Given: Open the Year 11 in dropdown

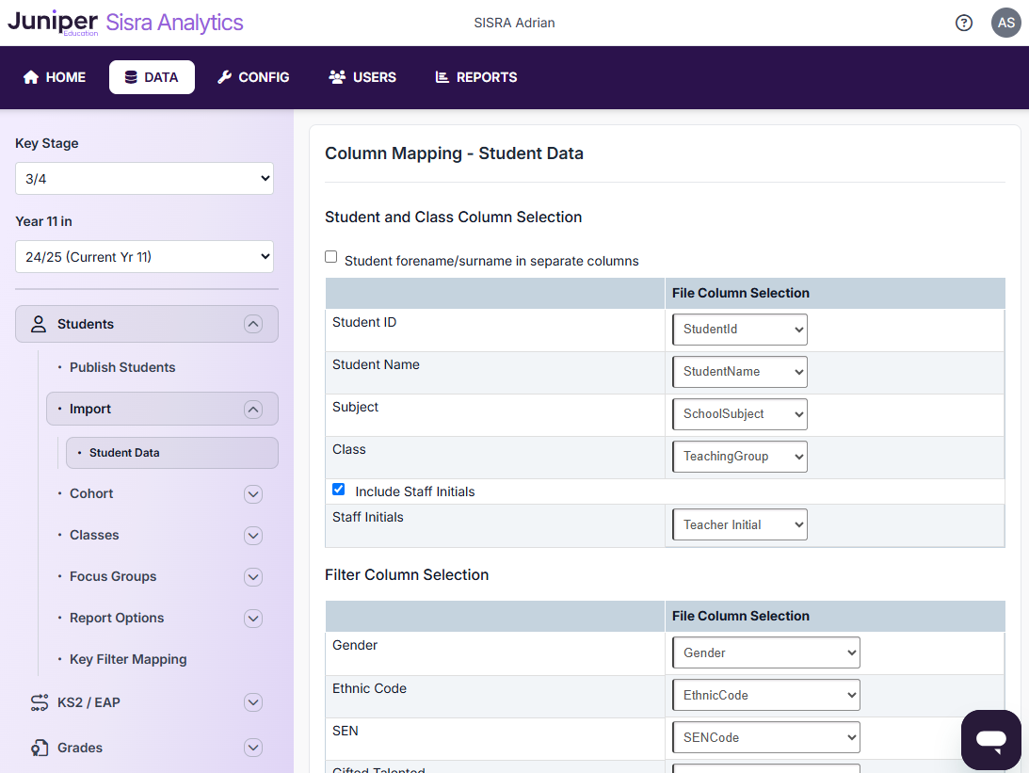Looking at the screenshot, I should click(x=143, y=256).
